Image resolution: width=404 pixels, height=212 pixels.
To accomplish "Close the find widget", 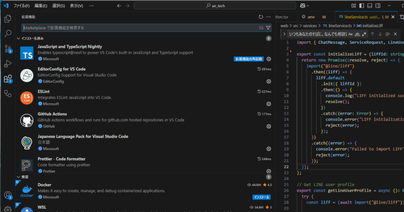I will (x=395, y=34).
